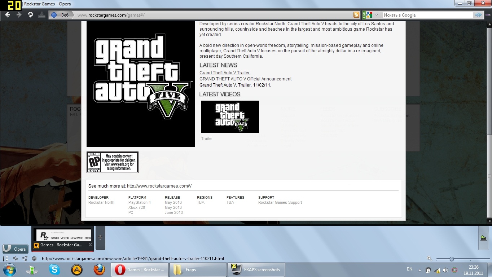The height and width of the screenshot is (277, 492).
Task: Reload the page with the refresh icon
Action: [x=31, y=15]
